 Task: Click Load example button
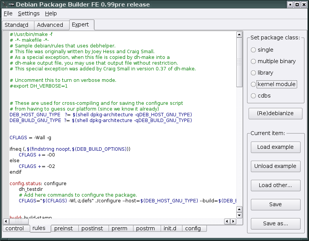coord(275,147)
